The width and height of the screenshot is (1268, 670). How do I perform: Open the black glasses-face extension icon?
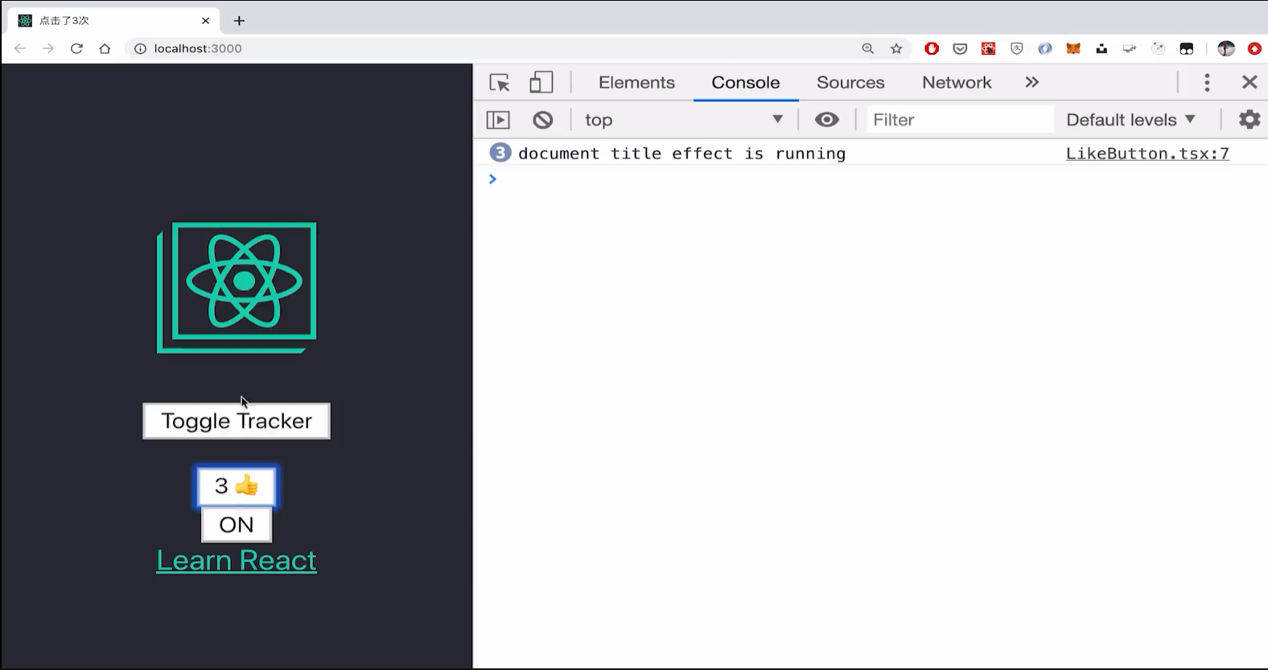click(x=1187, y=48)
